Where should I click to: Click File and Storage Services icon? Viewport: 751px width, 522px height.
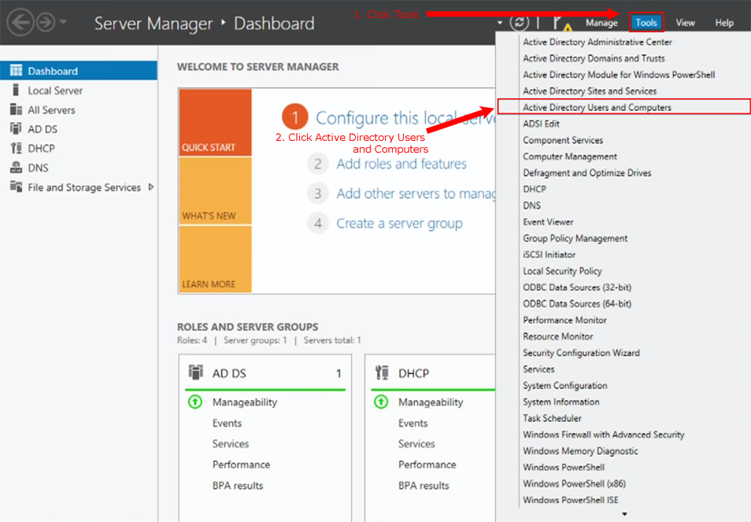click(16, 187)
